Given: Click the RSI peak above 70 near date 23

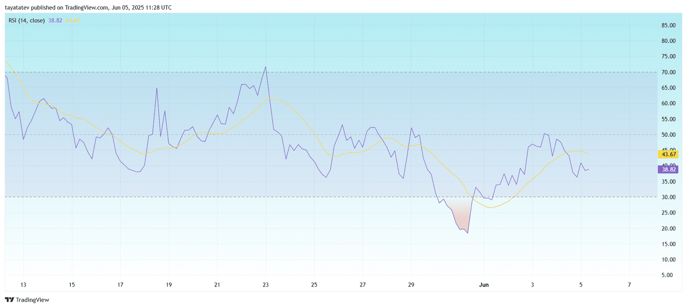Looking at the screenshot, I should 265,69.
